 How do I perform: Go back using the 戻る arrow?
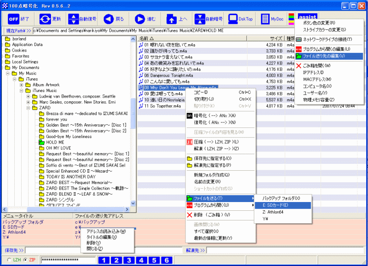click(114, 19)
